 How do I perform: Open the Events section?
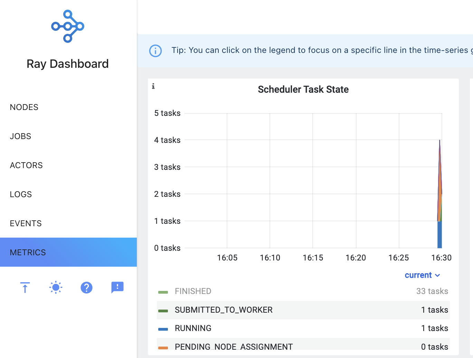(26, 223)
